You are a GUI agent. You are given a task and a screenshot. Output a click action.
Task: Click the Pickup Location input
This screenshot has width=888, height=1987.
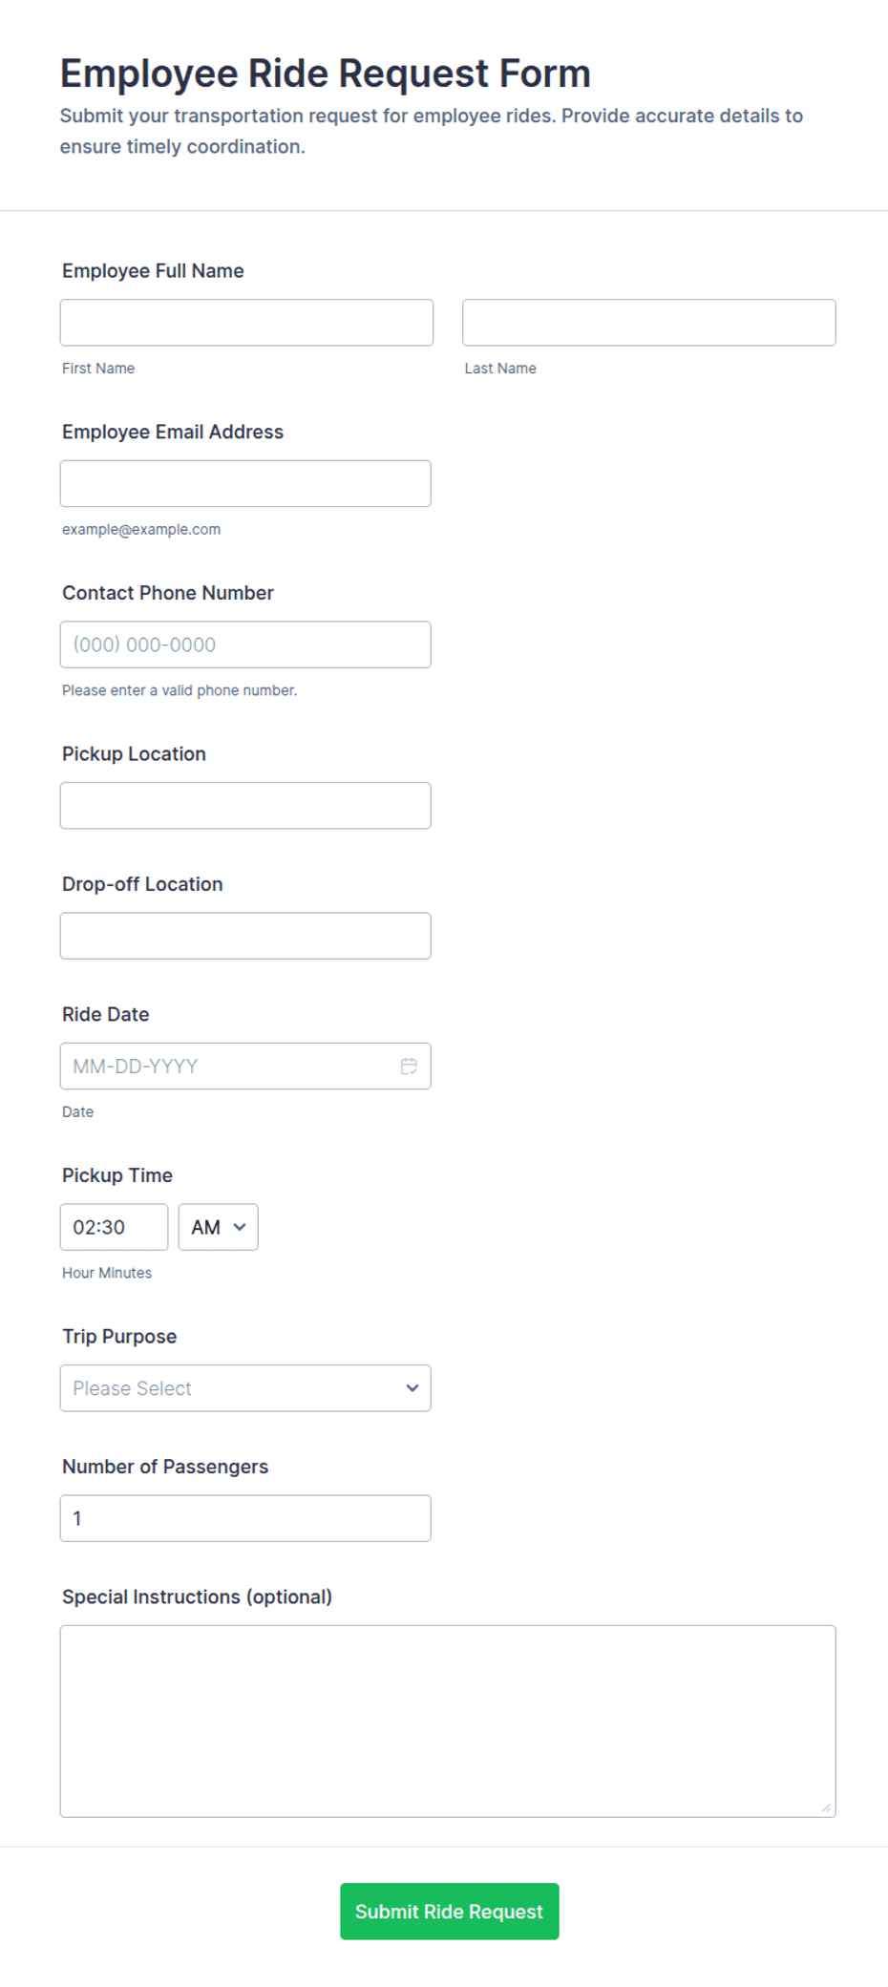tap(245, 805)
